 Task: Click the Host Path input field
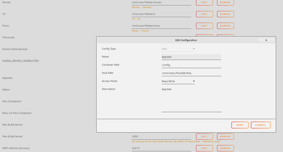[x=191, y=73]
